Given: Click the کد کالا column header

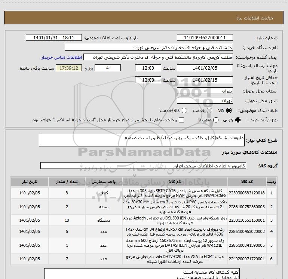Looking at the screenshot, I should [x=247, y=182].
